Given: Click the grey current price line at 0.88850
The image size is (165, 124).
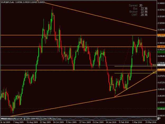Looking at the screenshot, I should pyautogui.click(x=79, y=65).
